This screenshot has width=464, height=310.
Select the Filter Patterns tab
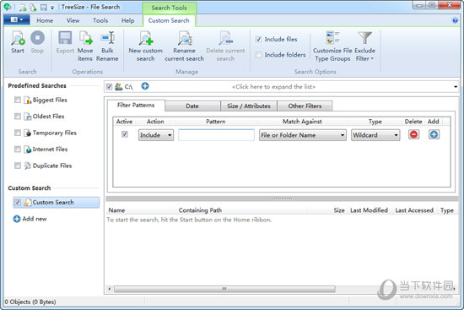[x=136, y=106]
